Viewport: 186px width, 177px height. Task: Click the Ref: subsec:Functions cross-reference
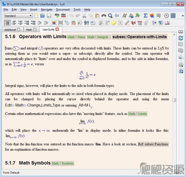[153, 144]
